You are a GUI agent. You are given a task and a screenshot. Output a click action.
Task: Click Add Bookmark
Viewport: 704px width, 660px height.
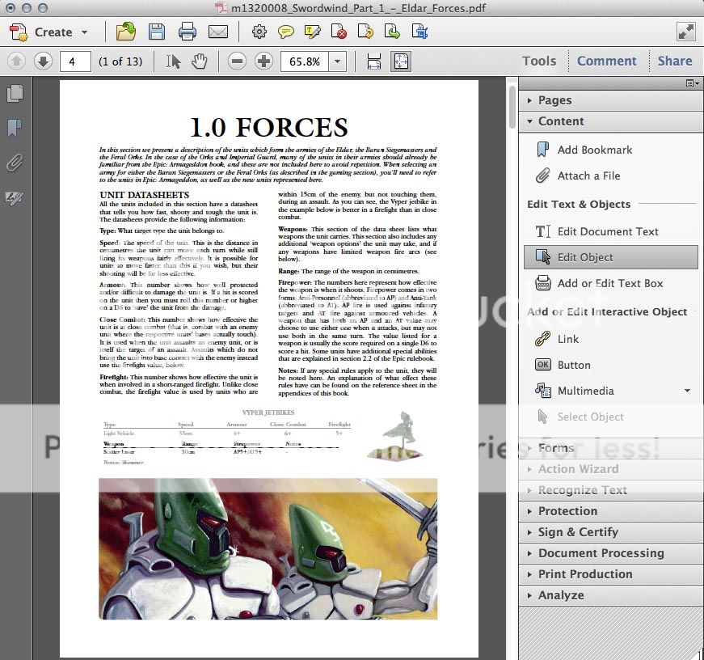584,150
